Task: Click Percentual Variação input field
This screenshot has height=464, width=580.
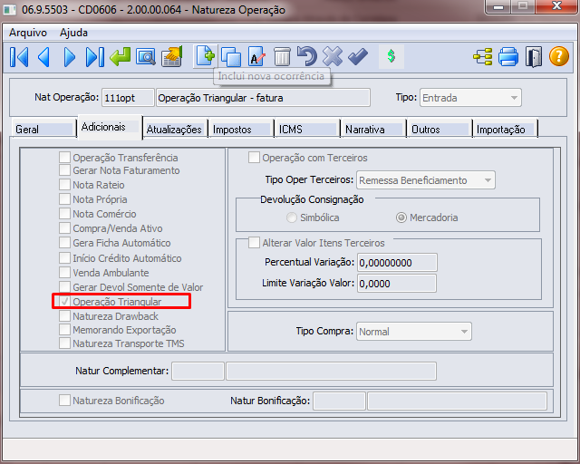Action: point(397,263)
